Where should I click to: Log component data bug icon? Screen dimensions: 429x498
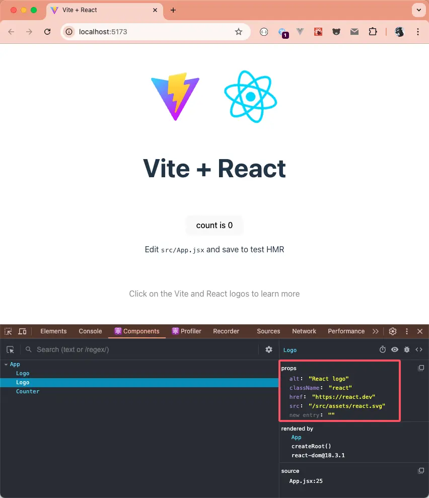(x=407, y=349)
